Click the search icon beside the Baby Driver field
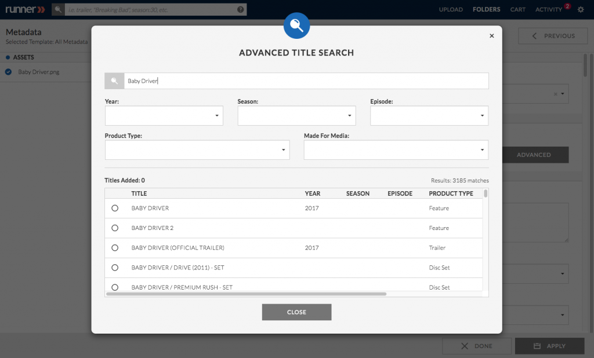Screen dimensions: 594x358 click(x=114, y=81)
